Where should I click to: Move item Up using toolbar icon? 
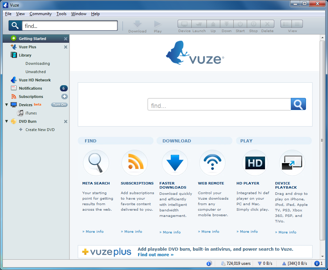(213, 24)
